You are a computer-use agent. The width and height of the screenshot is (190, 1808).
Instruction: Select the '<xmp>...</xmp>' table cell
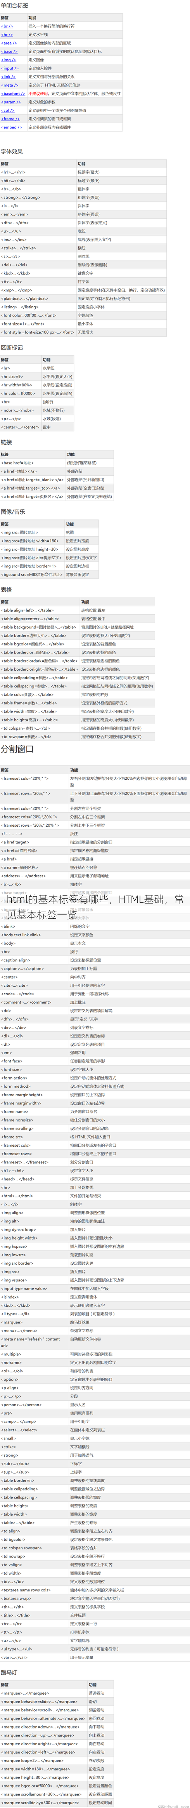(38, 290)
